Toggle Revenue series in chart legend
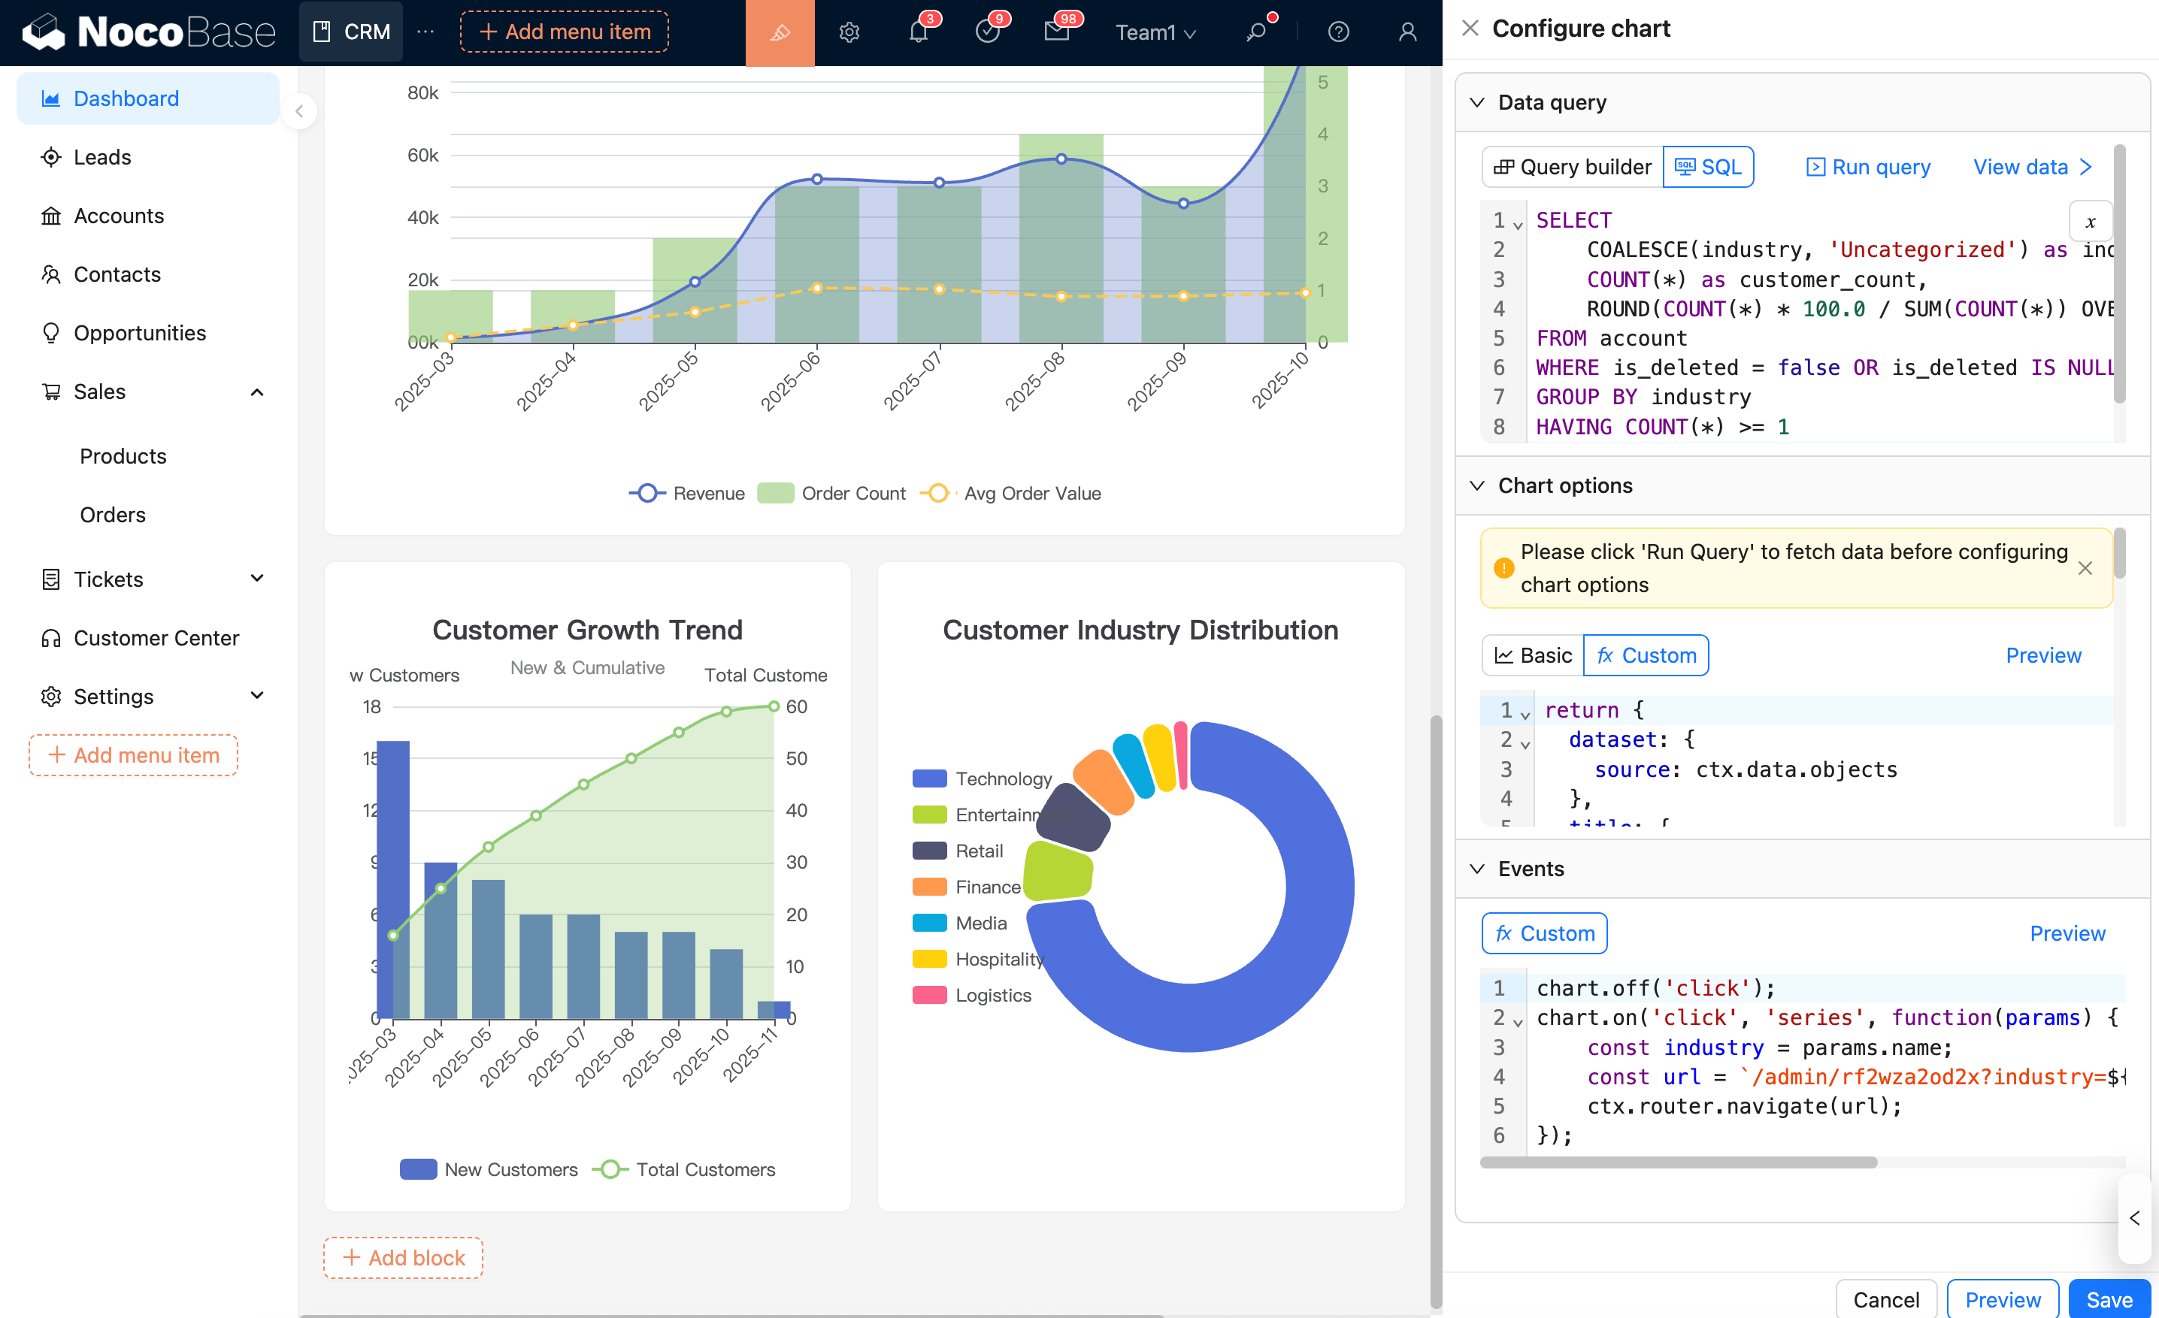 tap(686, 493)
